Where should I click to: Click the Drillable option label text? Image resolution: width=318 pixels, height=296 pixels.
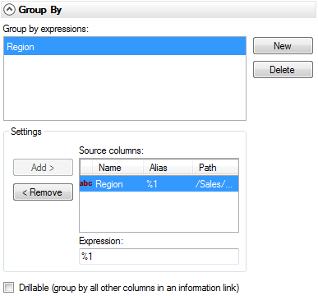point(129,288)
